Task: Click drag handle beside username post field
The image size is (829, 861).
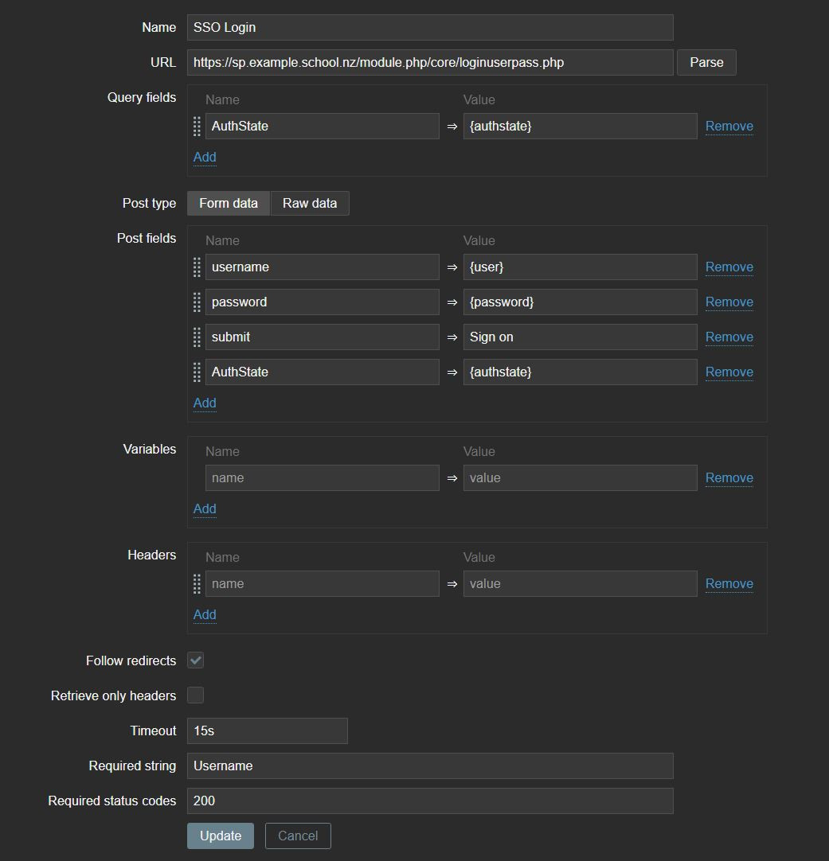Action: pyautogui.click(x=197, y=267)
